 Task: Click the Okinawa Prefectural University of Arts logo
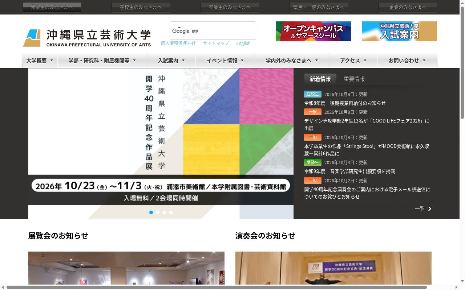click(x=87, y=38)
